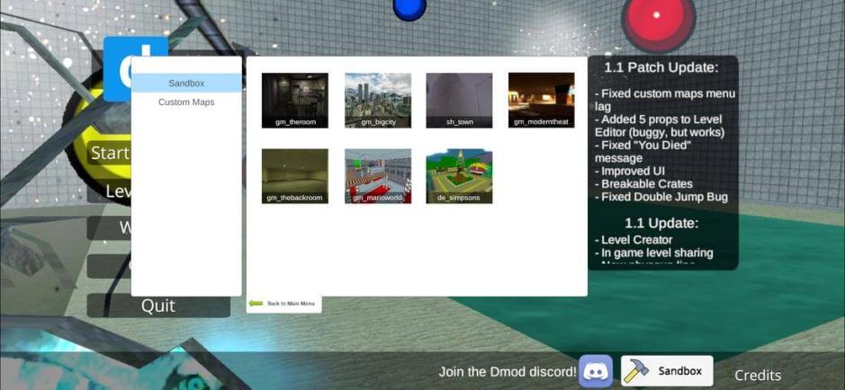Image resolution: width=845 pixels, height=390 pixels.
Task: Load the gm_marioworld map
Action: click(x=378, y=176)
